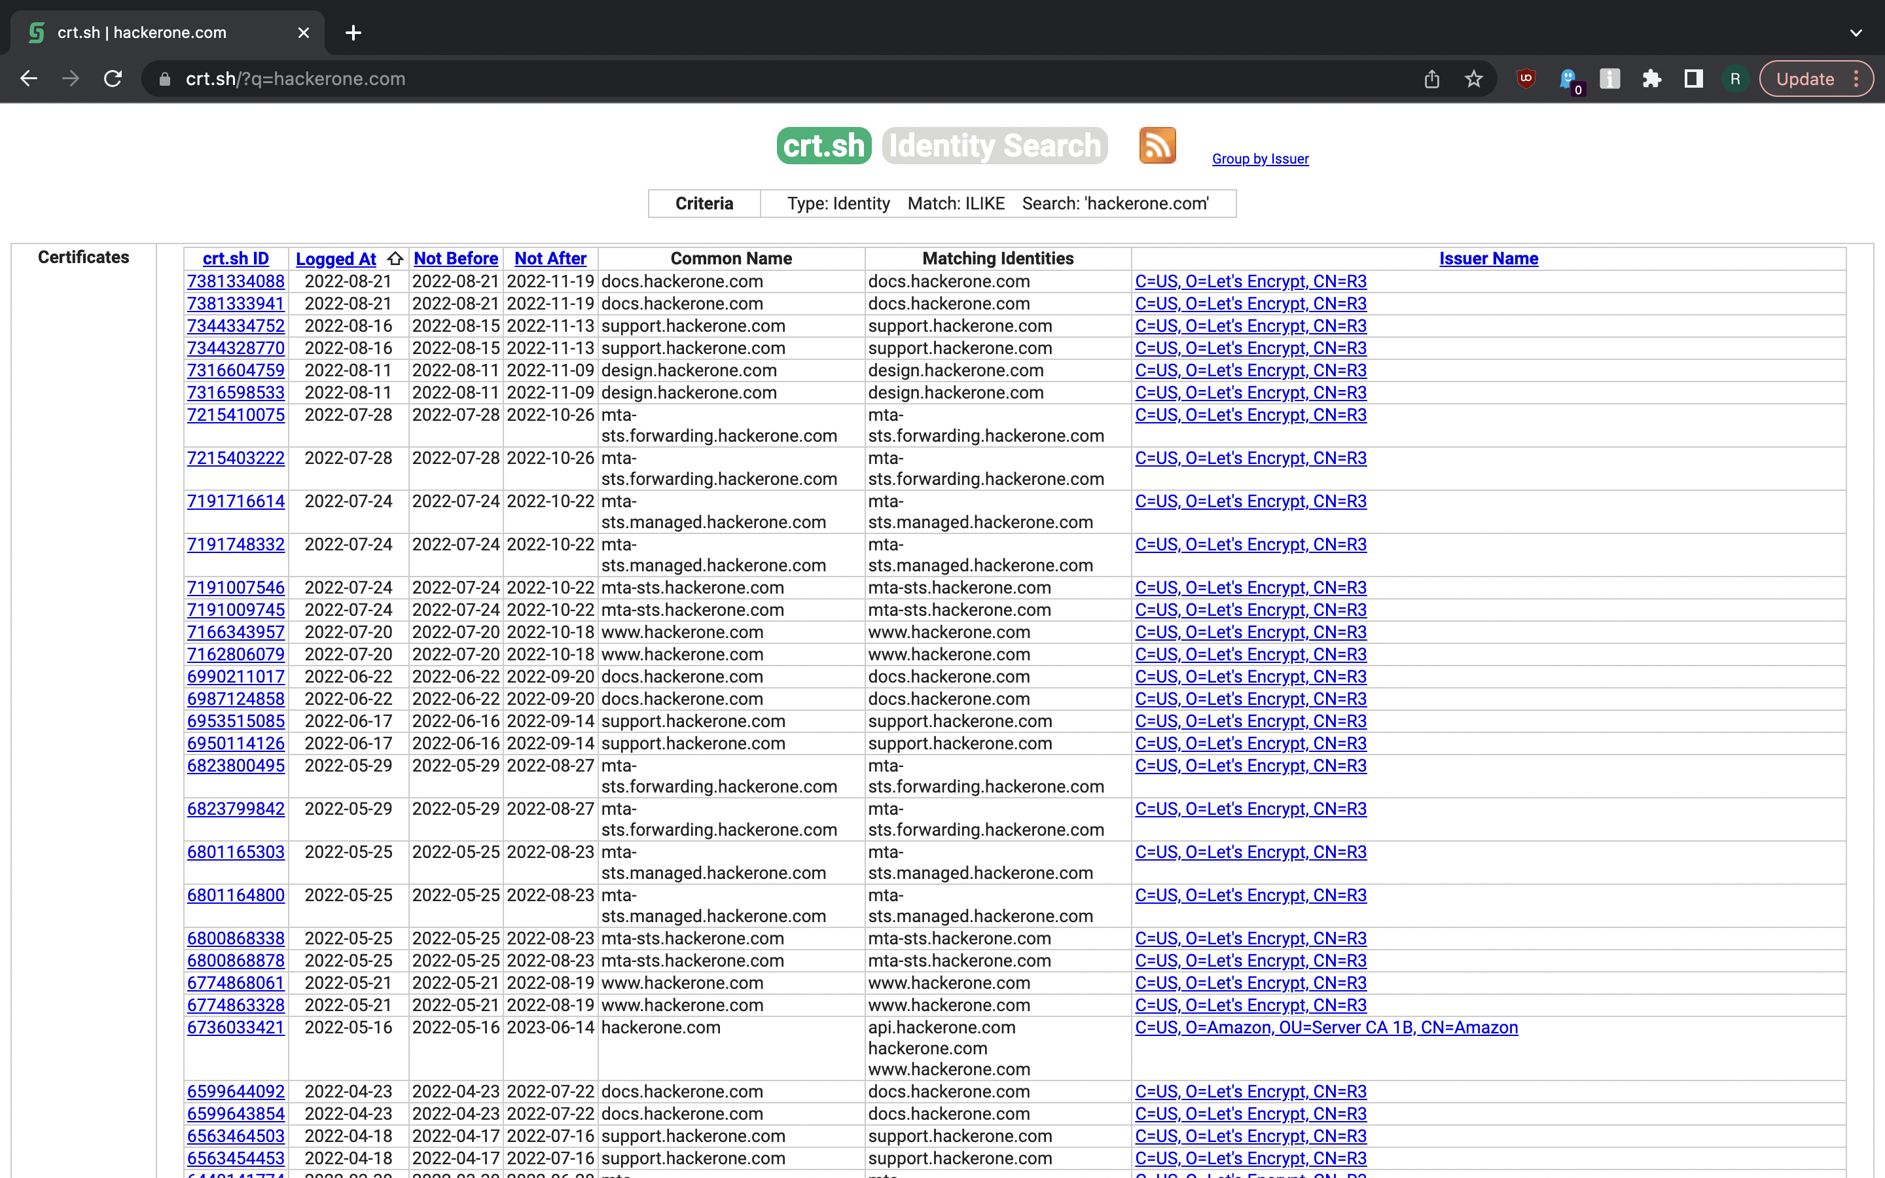This screenshot has width=1885, height=1178.
Task: Open certificate ID 6953515085
Action: [x=236, y=721]
